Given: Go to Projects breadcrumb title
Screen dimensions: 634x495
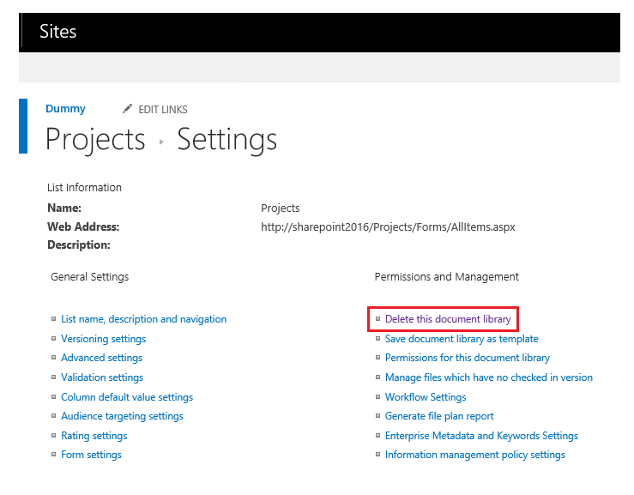Looking at the screenshot, I should click(x=95, y=139).
